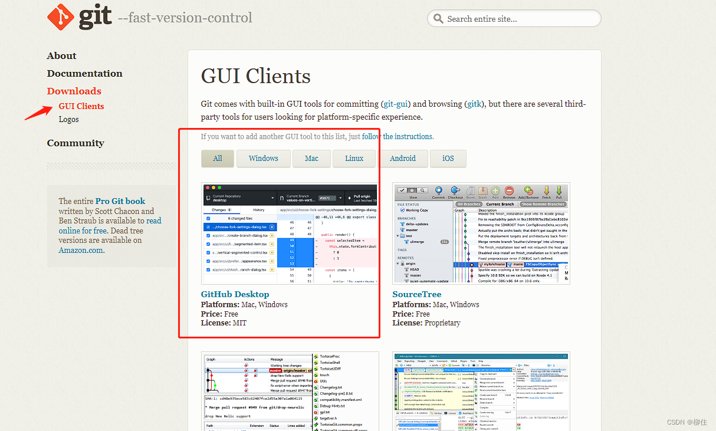
Task: Click the magnifier icon in the search box
Action: tap(438, 19)
